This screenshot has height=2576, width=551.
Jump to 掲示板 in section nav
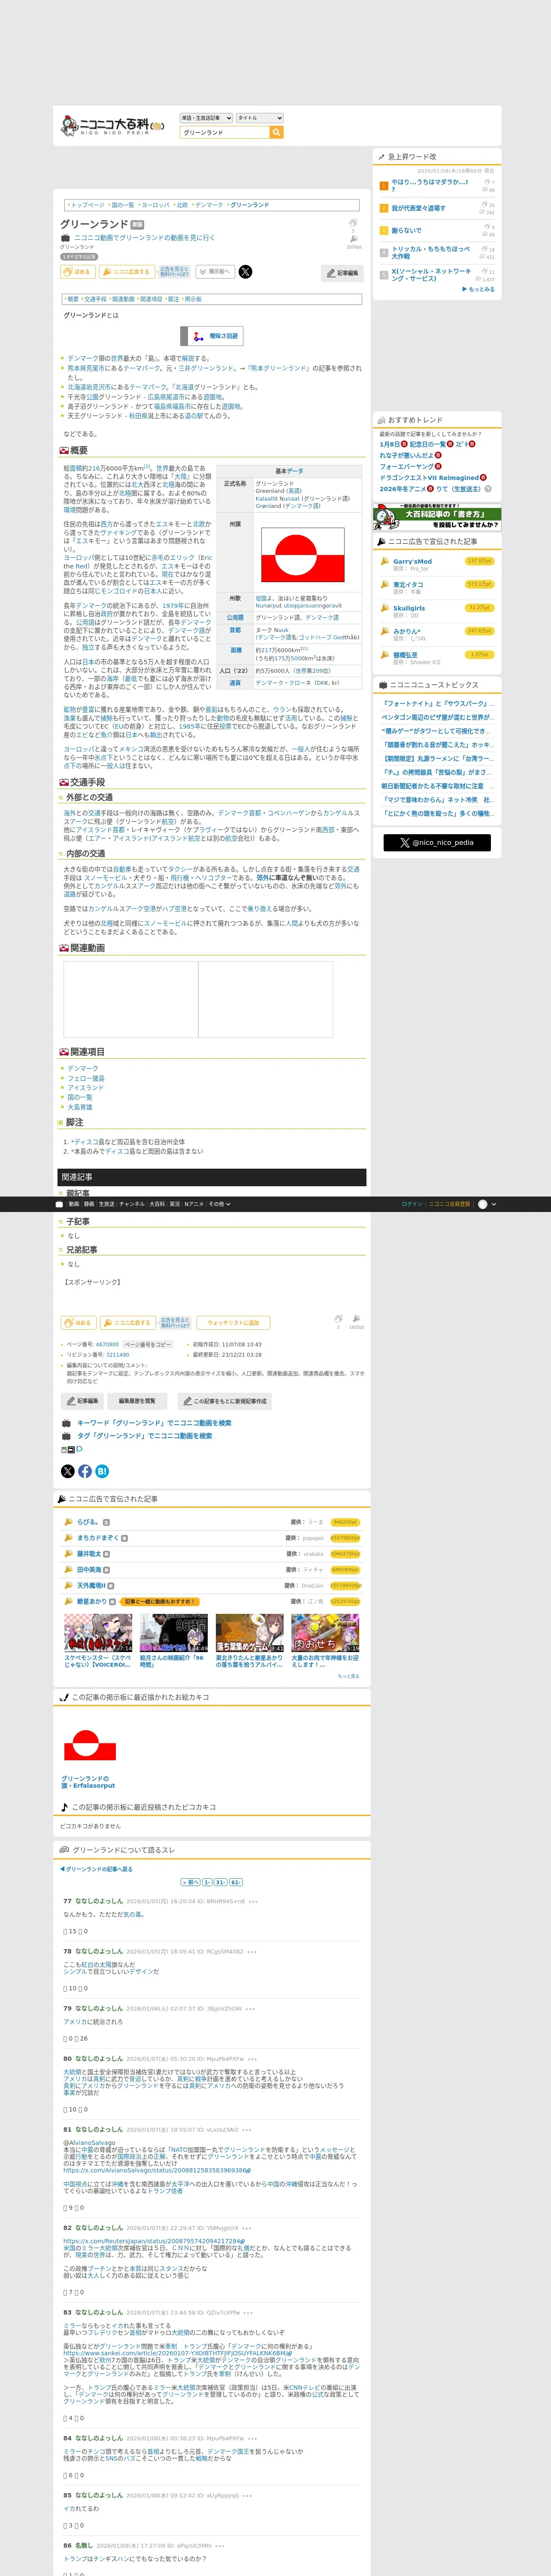(x=193, y=299)
